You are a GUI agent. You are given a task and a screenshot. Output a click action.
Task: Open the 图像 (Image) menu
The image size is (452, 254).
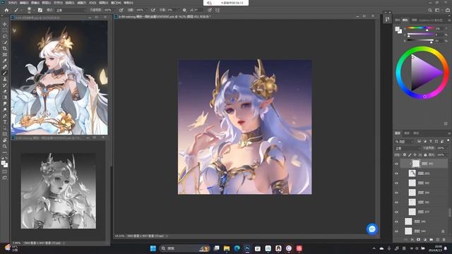pos(35,3)
